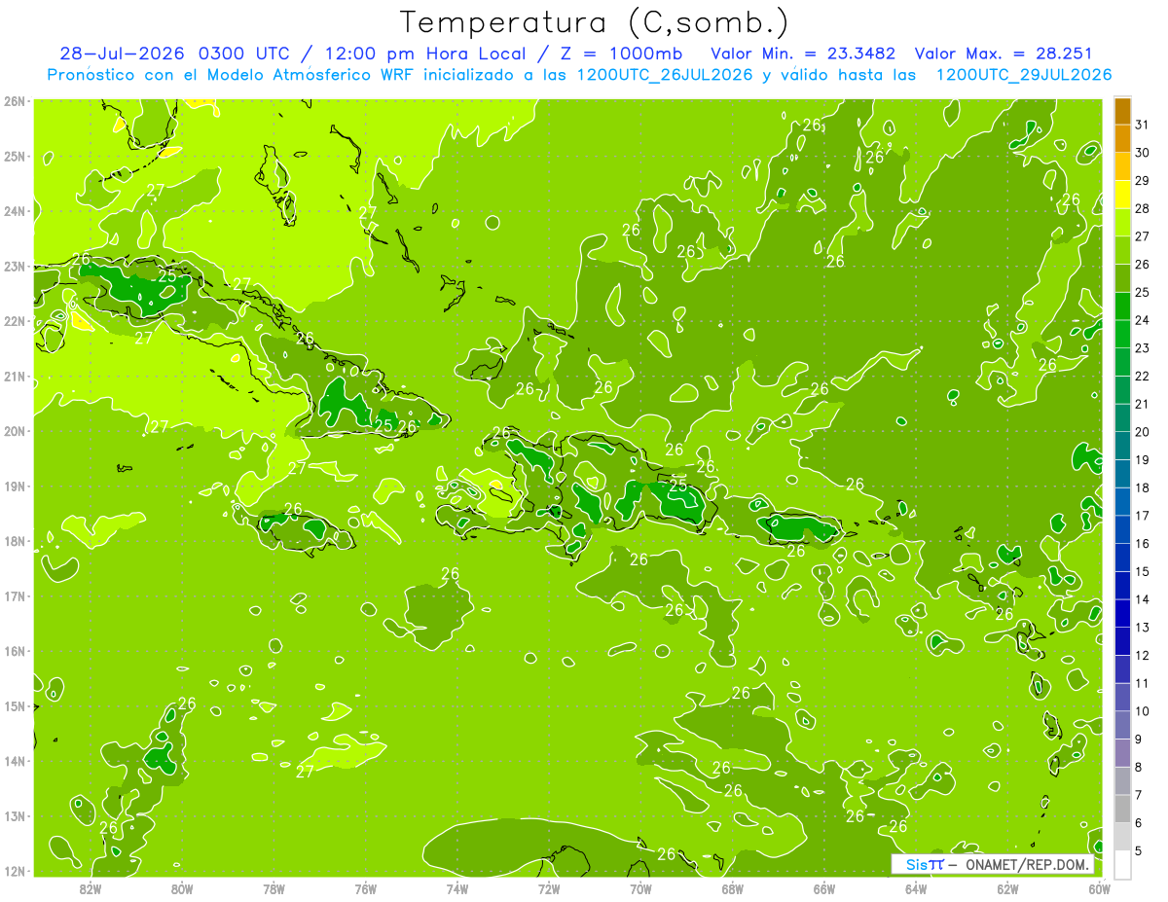Viewport: 1168px width, 902px height.
Task: Click the 72W longitude axis label
Action: point(549,888)
